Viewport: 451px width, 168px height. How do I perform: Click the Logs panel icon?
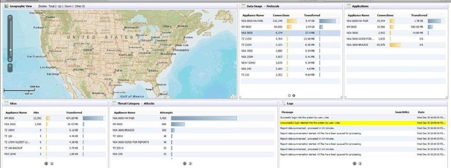point(283,103)
